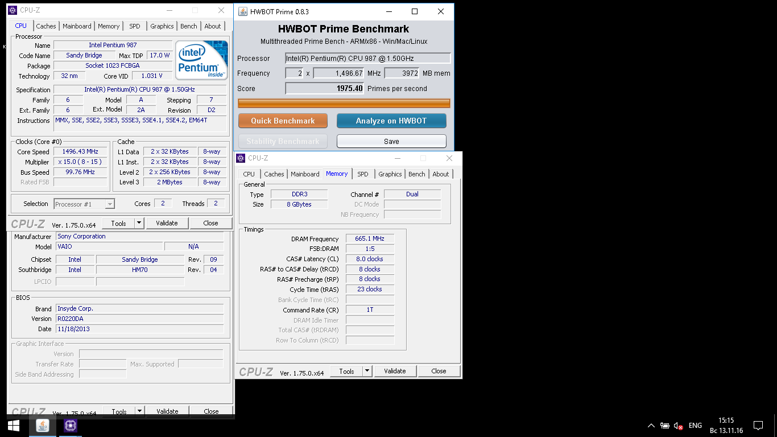Click BIOS Version value R0220DA
This screenshot has height=437, width=777.
139,319
